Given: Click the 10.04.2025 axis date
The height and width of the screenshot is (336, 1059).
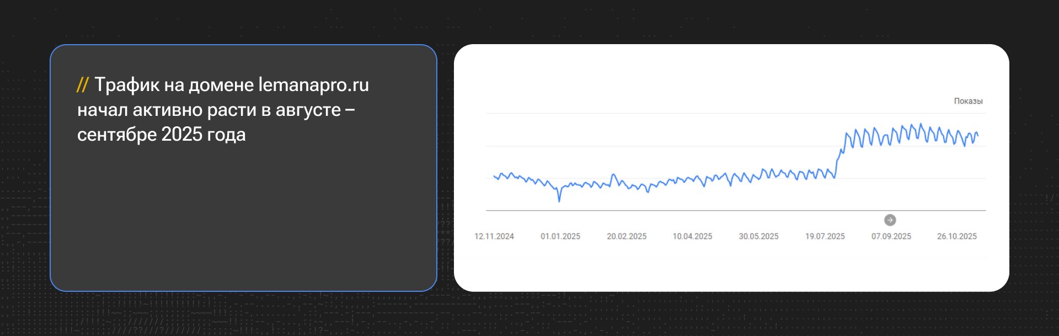Looking at the screenshot, I should pos(692,236).
